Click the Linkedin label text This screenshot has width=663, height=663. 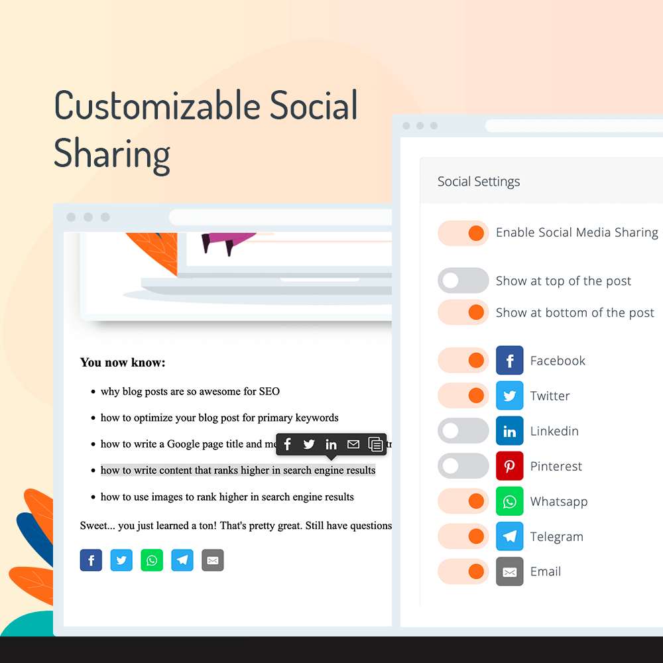pos(554,431)
